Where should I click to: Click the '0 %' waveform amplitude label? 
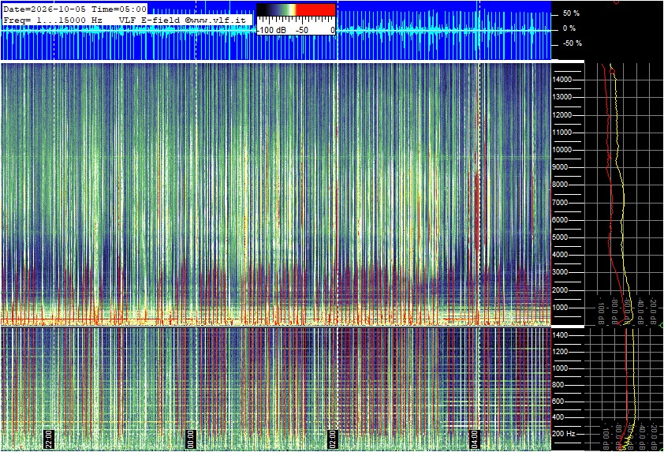click(x=569, y=28)
